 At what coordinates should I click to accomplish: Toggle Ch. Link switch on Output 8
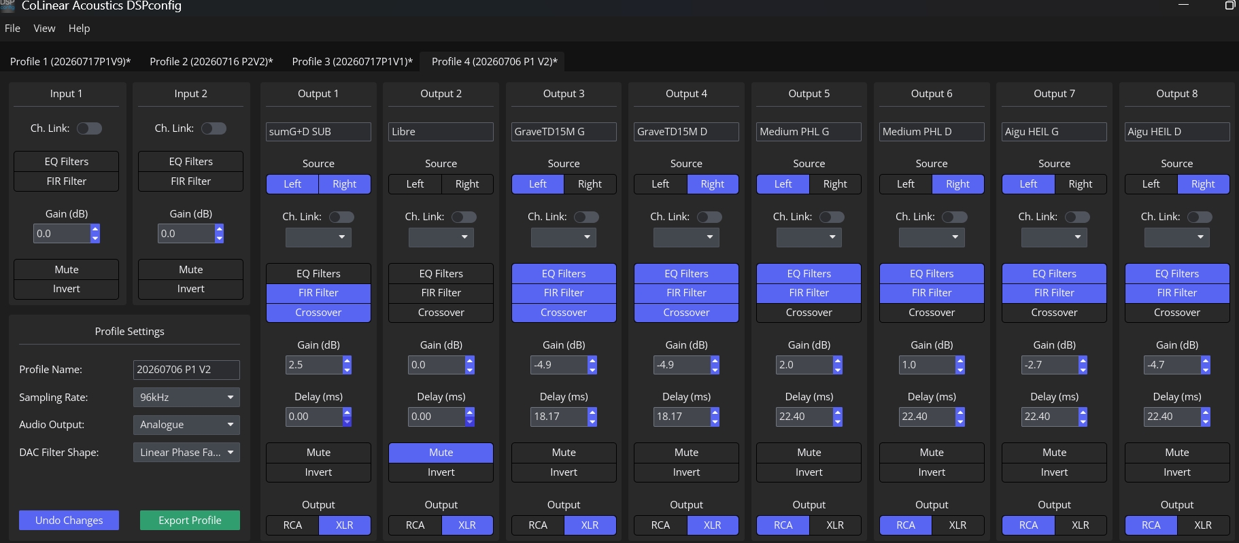(x=1200, y=217)
